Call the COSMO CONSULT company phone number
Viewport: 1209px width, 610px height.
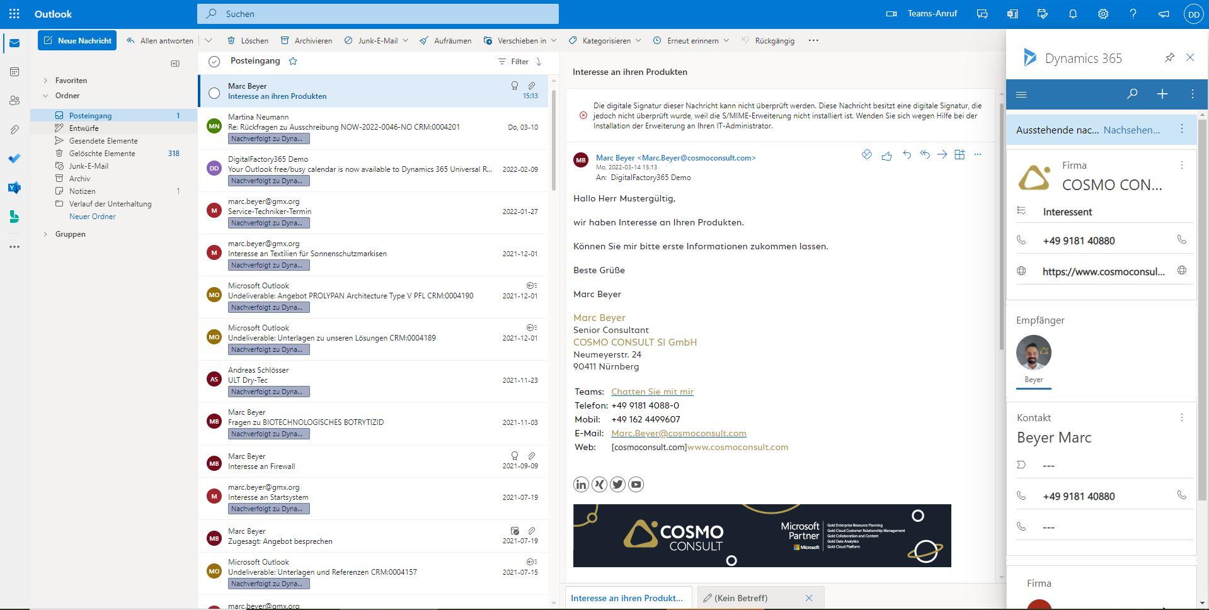tap(1181, 240)
